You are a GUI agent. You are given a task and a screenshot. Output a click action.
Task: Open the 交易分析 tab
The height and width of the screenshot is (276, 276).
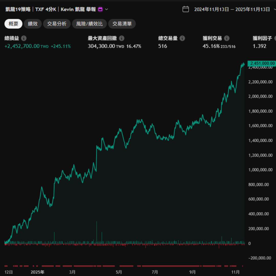click(x=57, y=24)
